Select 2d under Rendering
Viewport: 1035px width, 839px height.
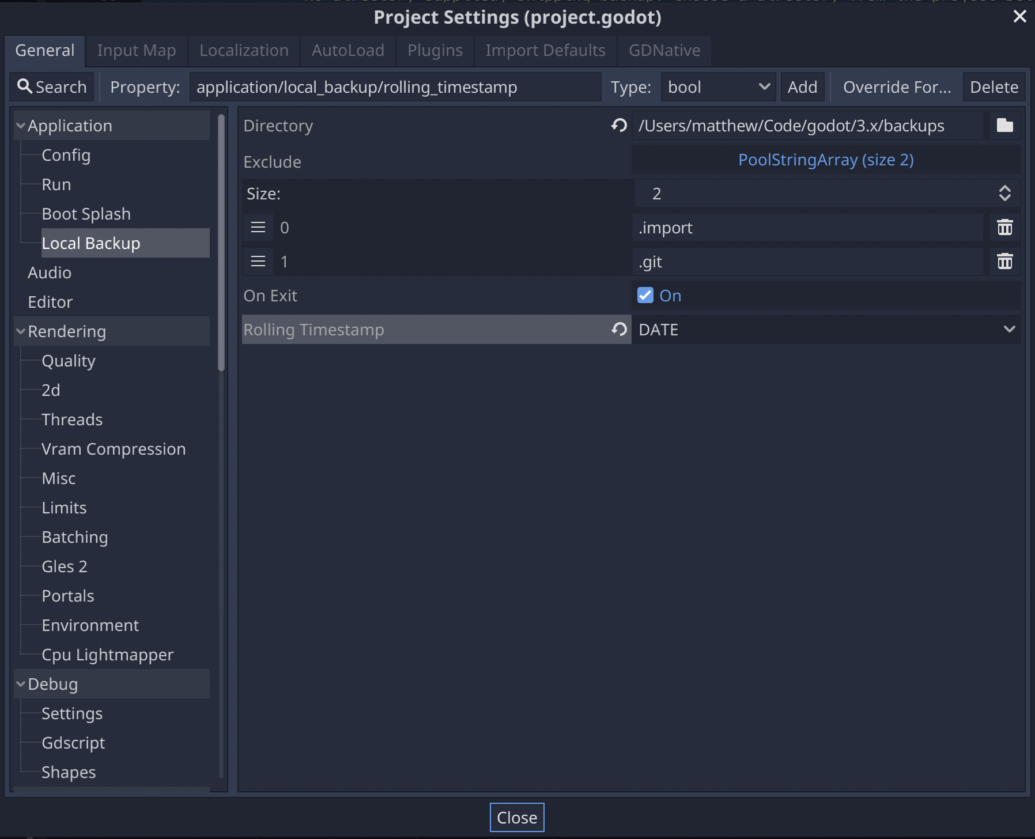click(x=51, y=390)
